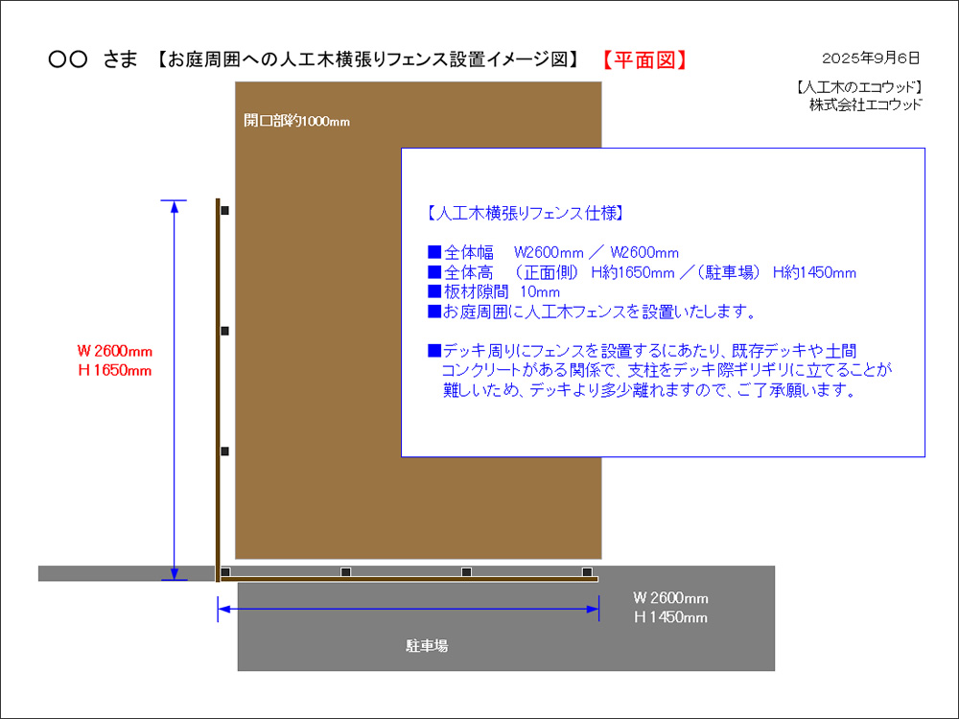Click the date 2025年9月6日
959x719 pixels.
pyautogui.click(x=870, y=58)
